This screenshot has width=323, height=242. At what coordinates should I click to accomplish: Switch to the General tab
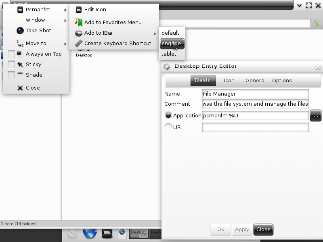pos(256,80)
